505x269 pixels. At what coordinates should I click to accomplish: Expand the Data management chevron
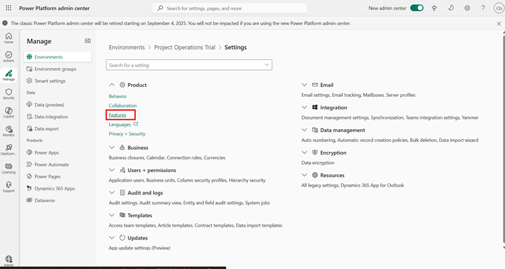click(305, 130)
